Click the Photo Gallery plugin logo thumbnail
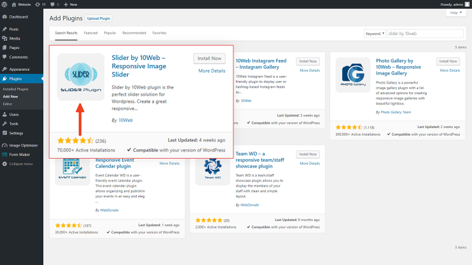Viewport: 472px width, 265px height. click(353, 75)
